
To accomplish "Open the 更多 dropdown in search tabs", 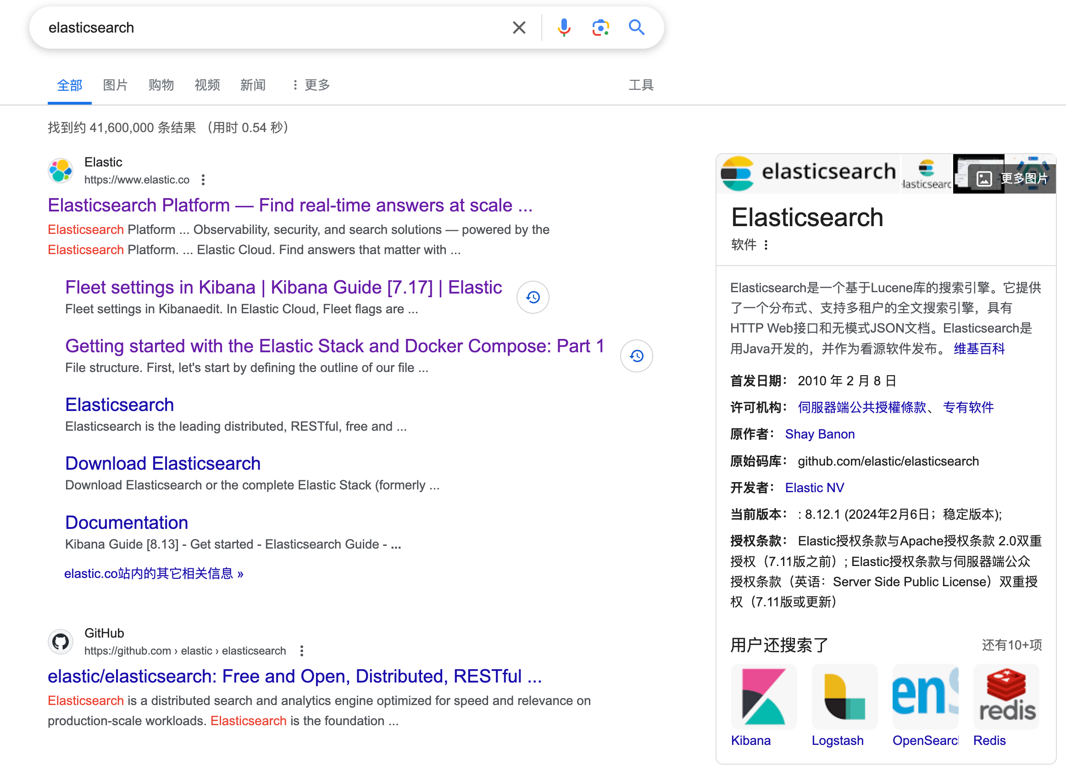I will [x=311, y=85].
